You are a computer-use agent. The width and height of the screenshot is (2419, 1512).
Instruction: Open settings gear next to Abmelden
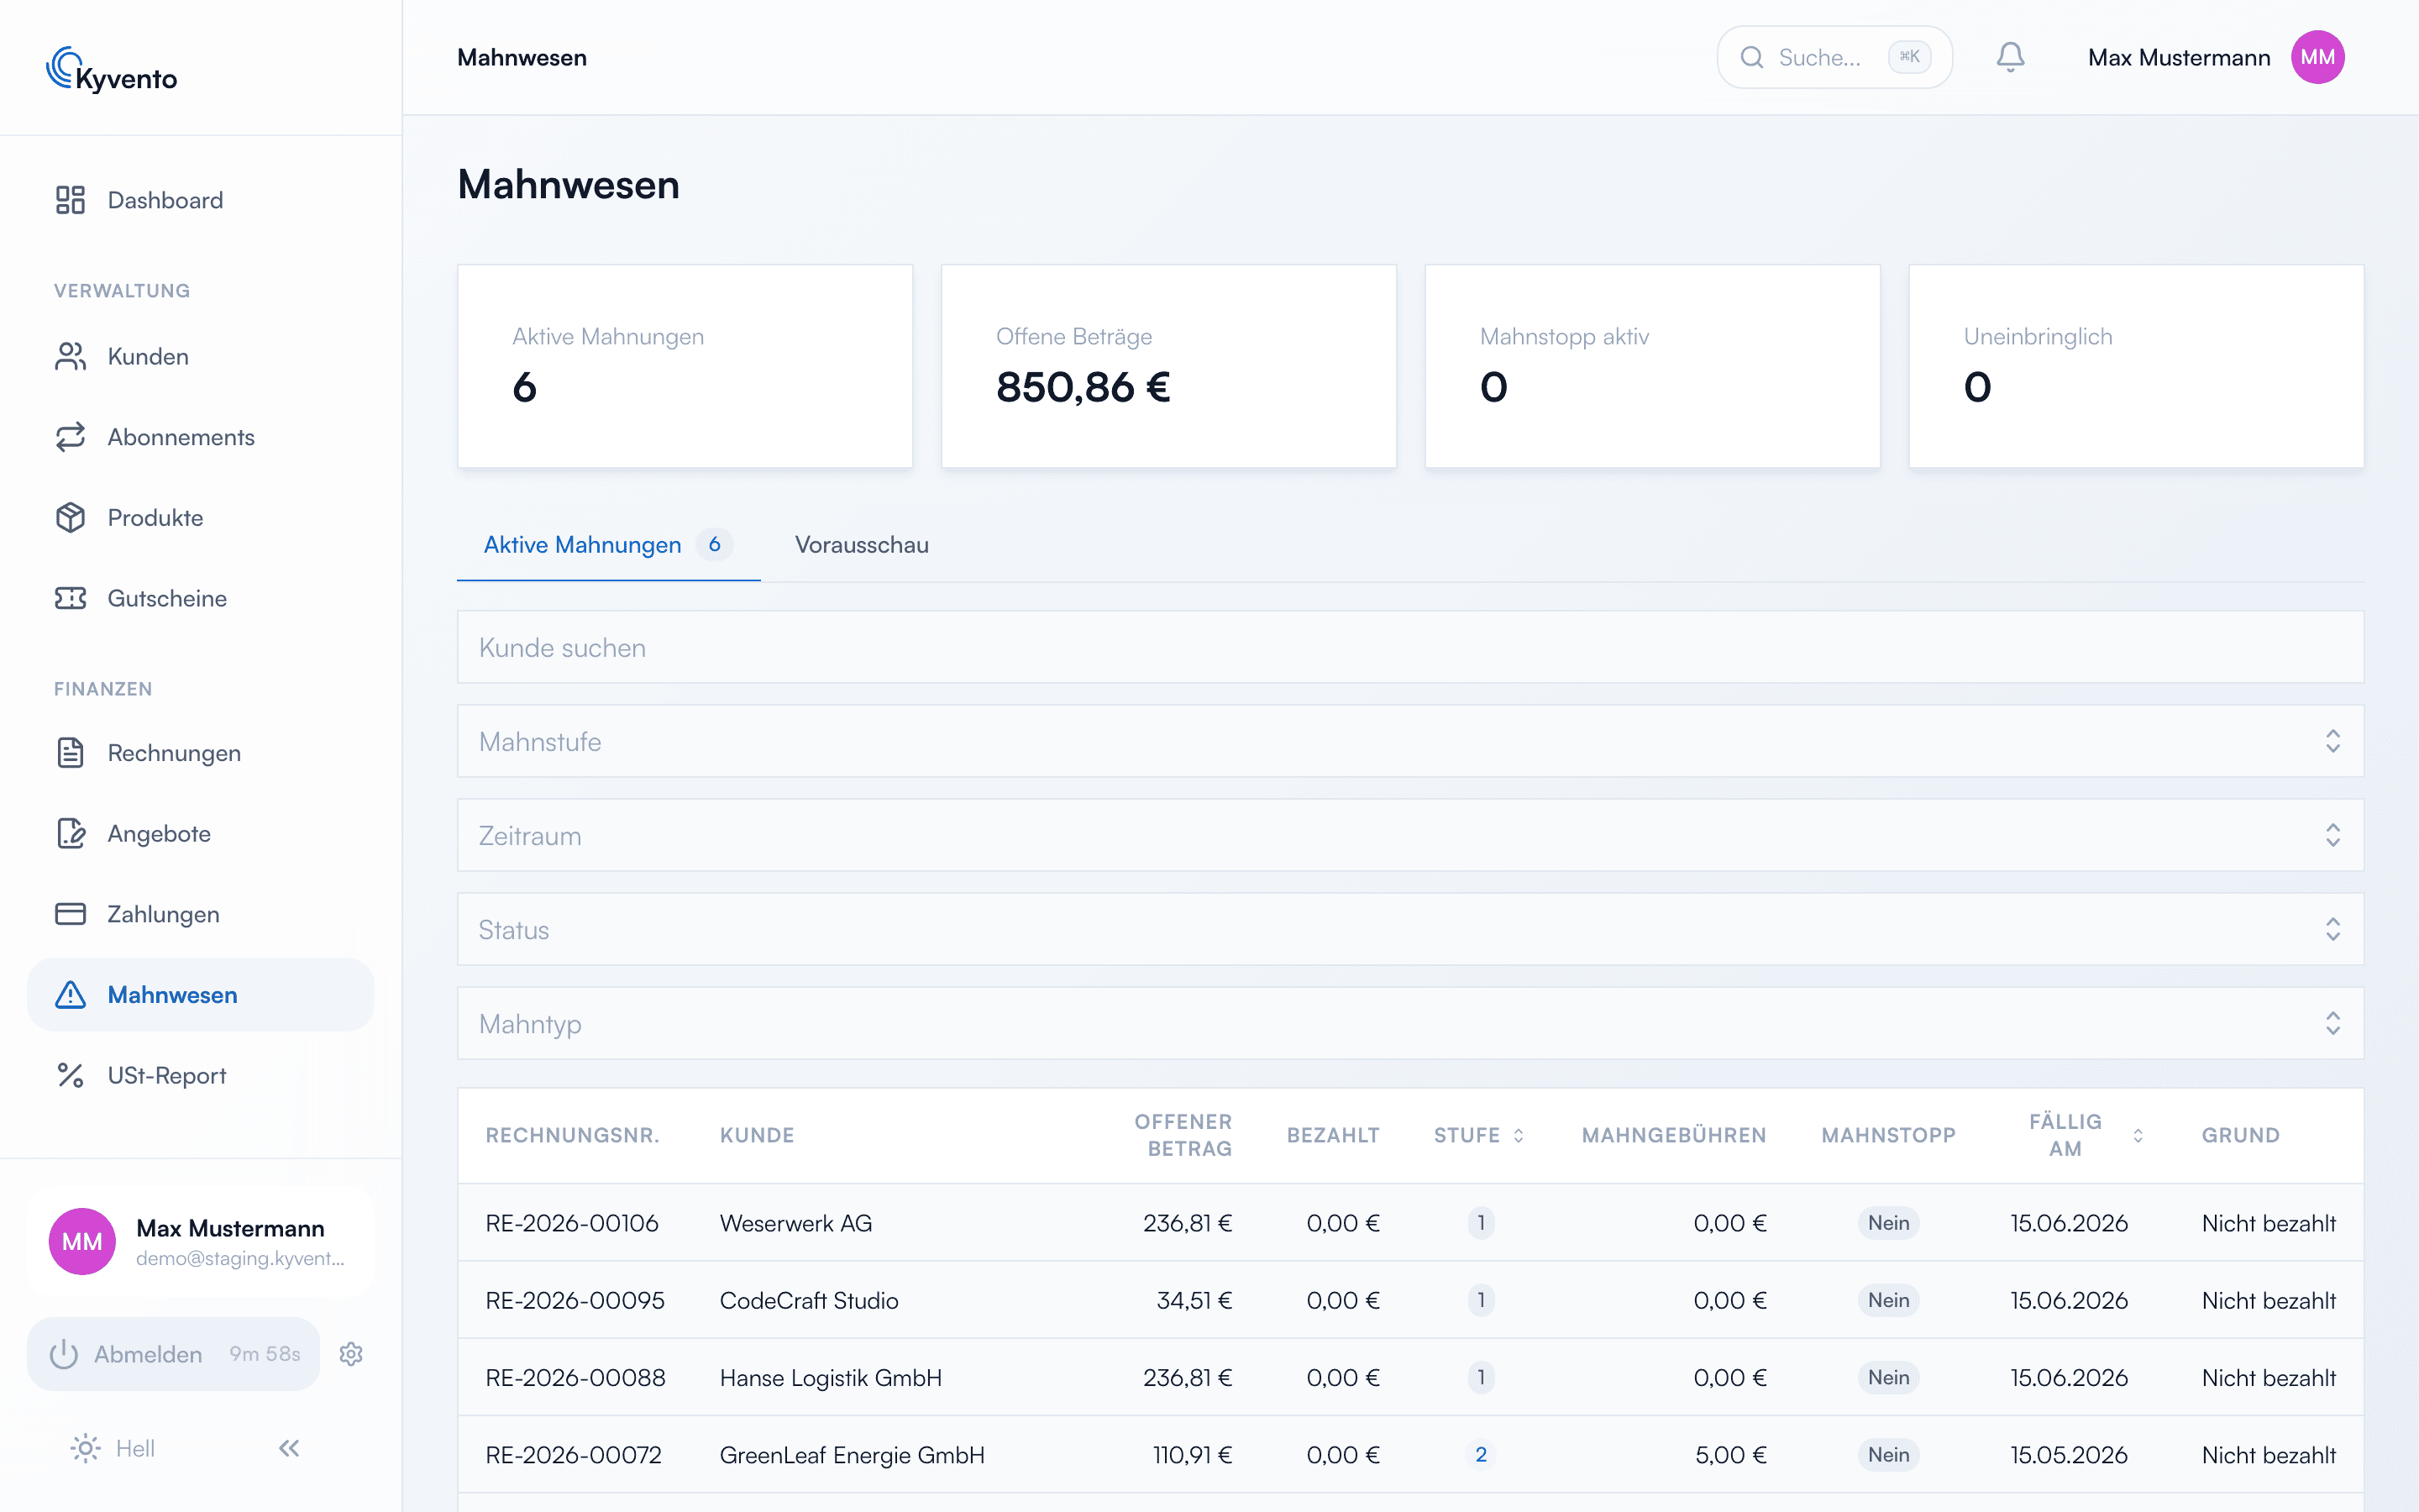pos(351,1354)
